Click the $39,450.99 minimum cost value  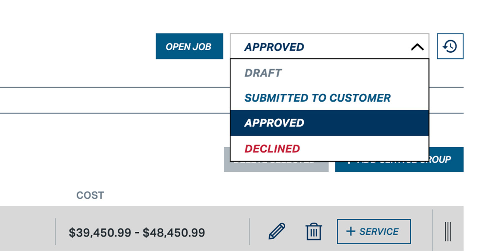(100, 233)
